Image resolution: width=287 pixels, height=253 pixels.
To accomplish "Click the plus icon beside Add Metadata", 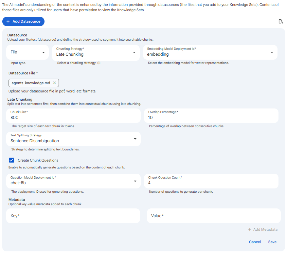I will coord(249,229).
